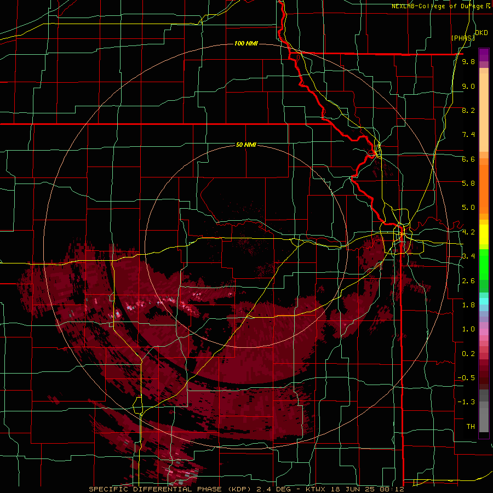Click the cyan band of the color scale
The width and height of the screenshot is (493, 493).
click(484, 301)
